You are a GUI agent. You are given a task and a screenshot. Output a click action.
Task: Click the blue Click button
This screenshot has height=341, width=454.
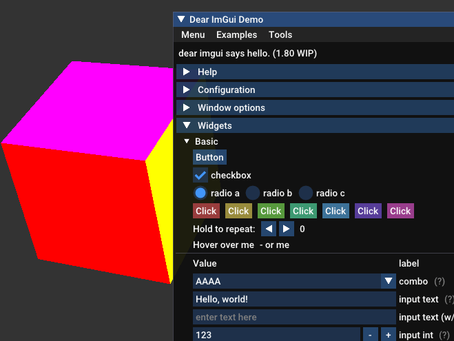click(336, 211)
